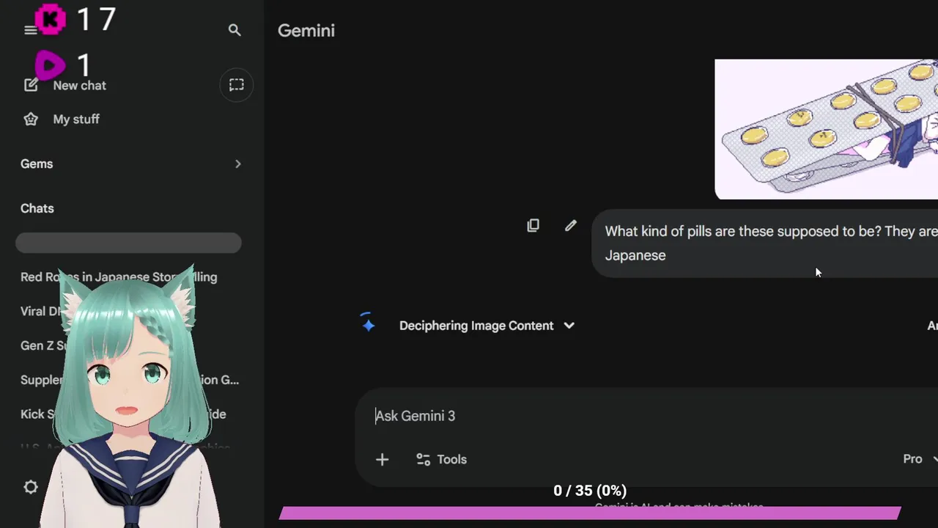
Task: Open the chat starting with Kick
Action: point(123,414)
